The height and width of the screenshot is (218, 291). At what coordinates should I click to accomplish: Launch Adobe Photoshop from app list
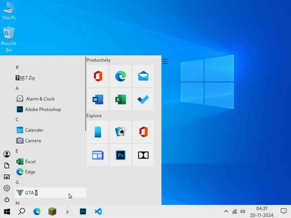(50, 109)
